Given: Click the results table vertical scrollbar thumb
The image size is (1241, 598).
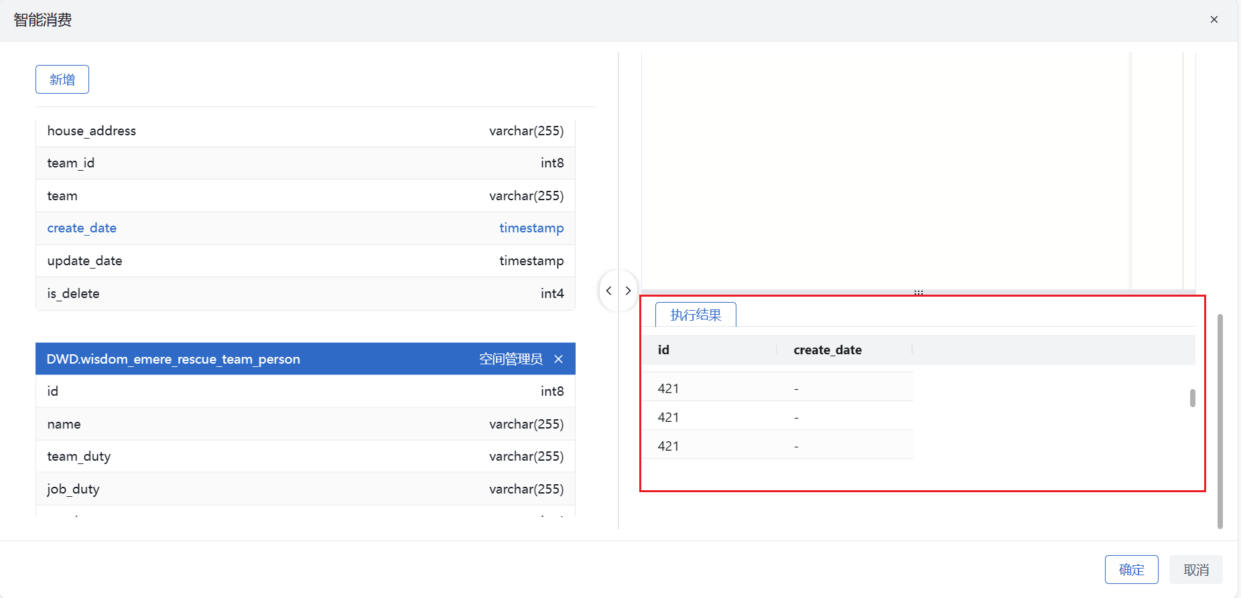Looking at the screenshot, I should point(1193,398).
